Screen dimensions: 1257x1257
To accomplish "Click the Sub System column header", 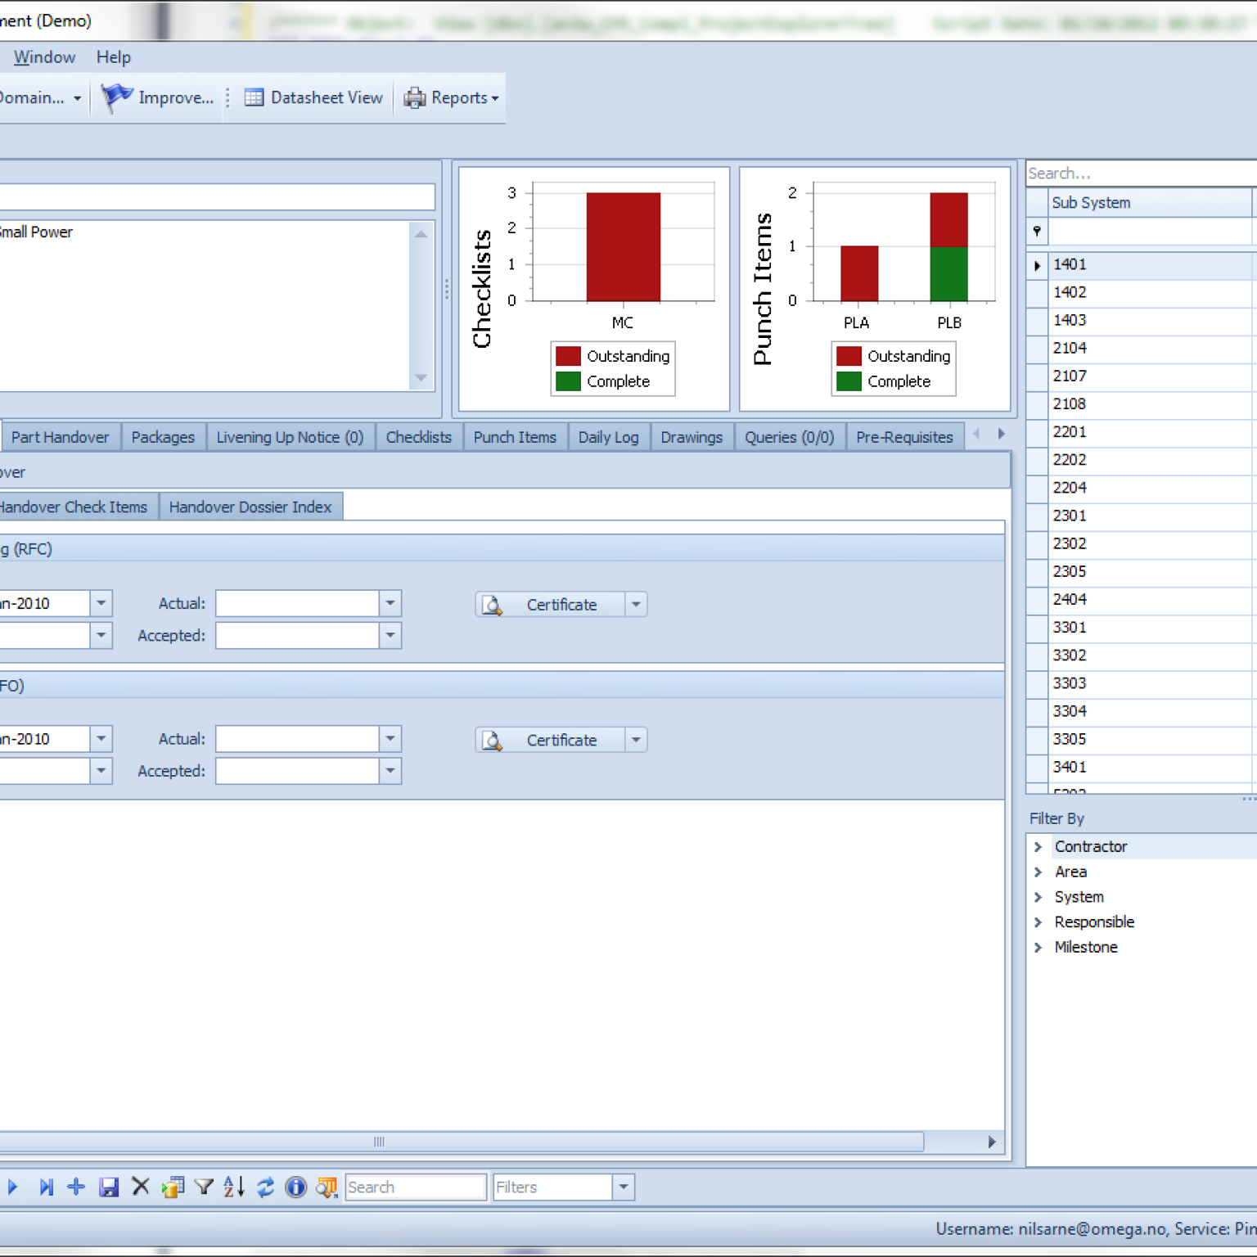I will tap(1150, 203).
